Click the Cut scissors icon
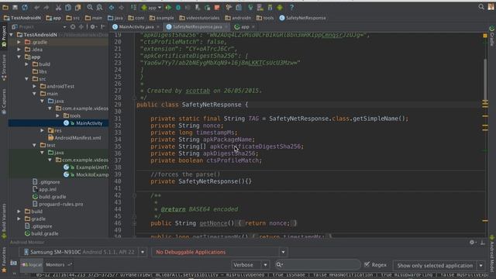Image resolution: width=496 pixels, height=279 pixels. (59, 7)
